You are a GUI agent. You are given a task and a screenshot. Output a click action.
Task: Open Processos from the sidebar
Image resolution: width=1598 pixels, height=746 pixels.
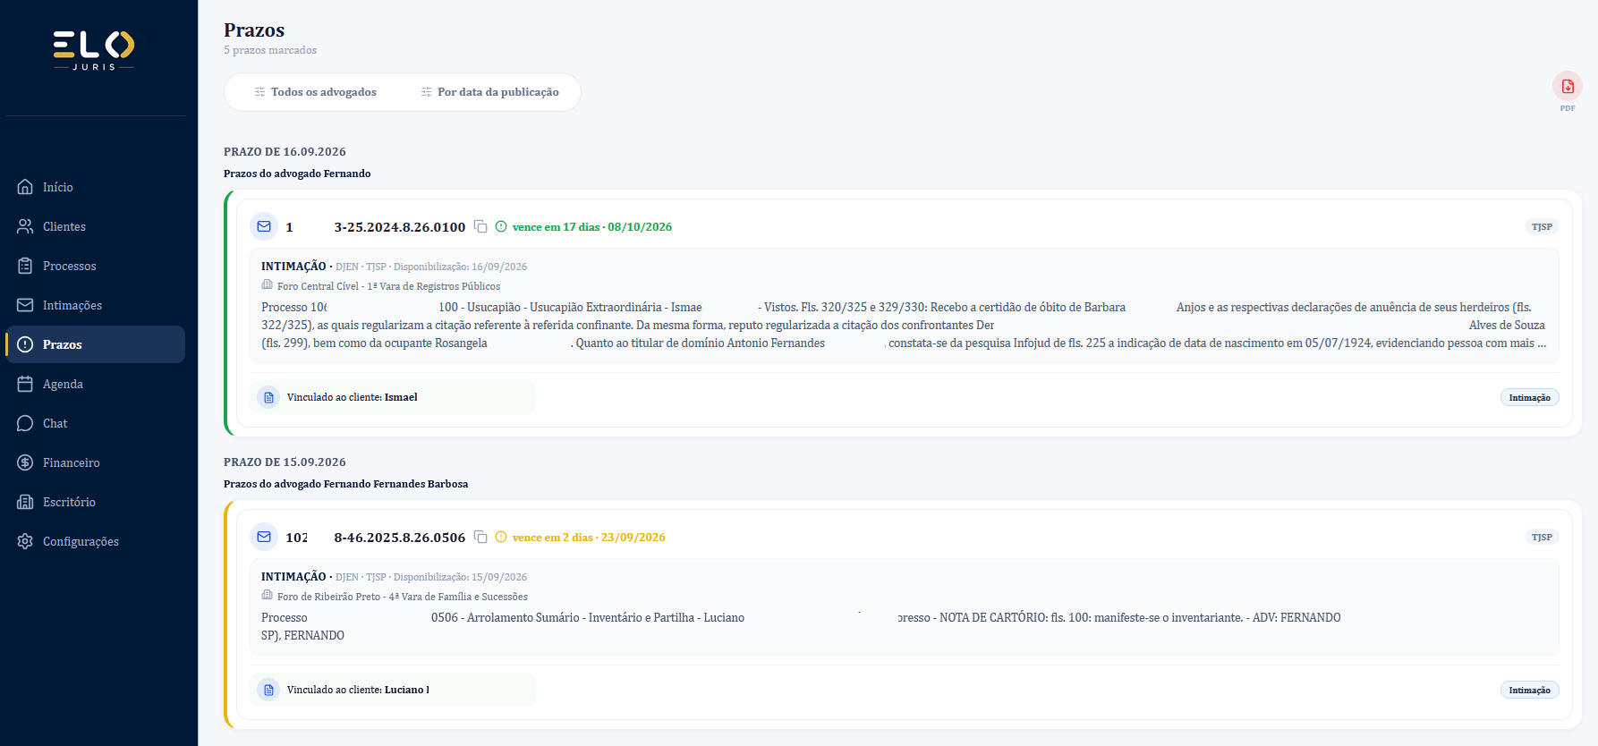pyautogui.click(x=95, y=266)
